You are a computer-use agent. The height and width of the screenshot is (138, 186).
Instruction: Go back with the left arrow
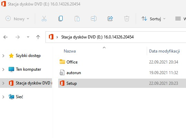pyautogui.click(x=6, y=37)
